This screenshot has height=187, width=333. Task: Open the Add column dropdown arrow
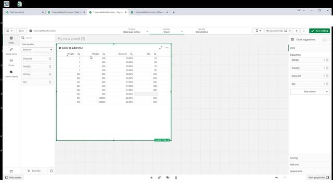click(x=327, y=92)
